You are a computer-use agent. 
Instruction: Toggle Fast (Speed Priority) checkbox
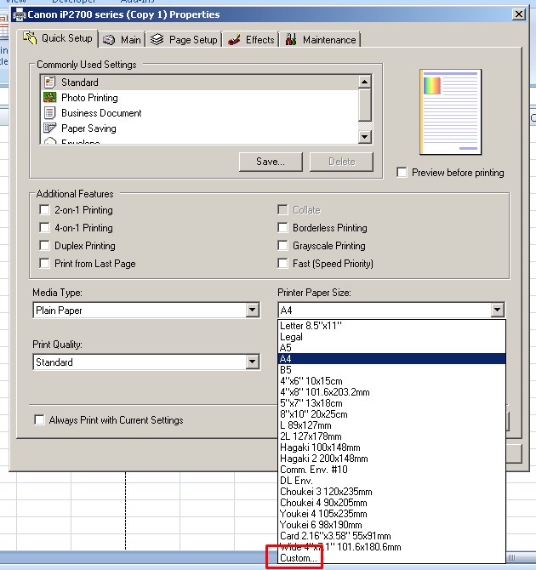pyautogui.click(x=282, y=263)
